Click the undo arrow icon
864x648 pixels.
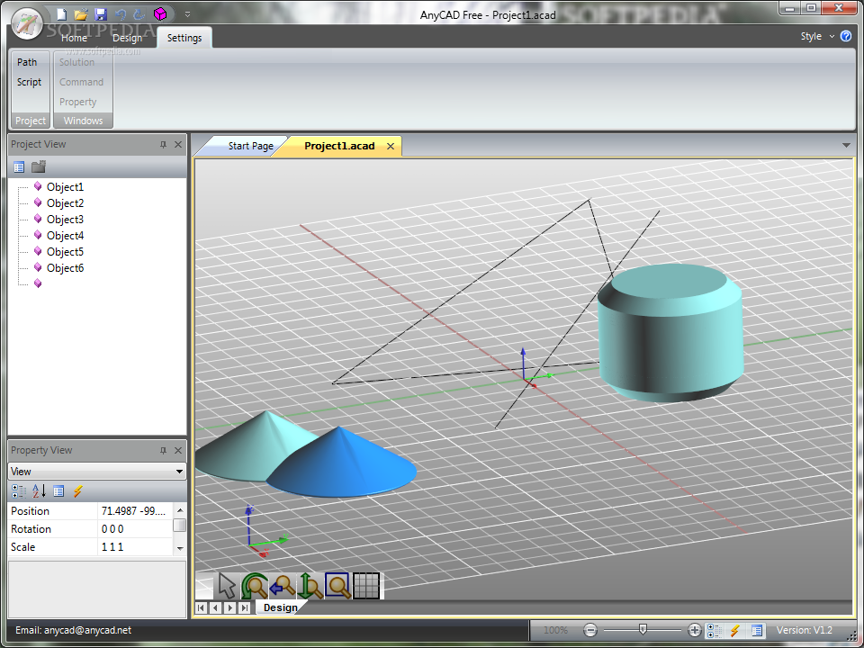pyautogui.click(x=120, y=14)
